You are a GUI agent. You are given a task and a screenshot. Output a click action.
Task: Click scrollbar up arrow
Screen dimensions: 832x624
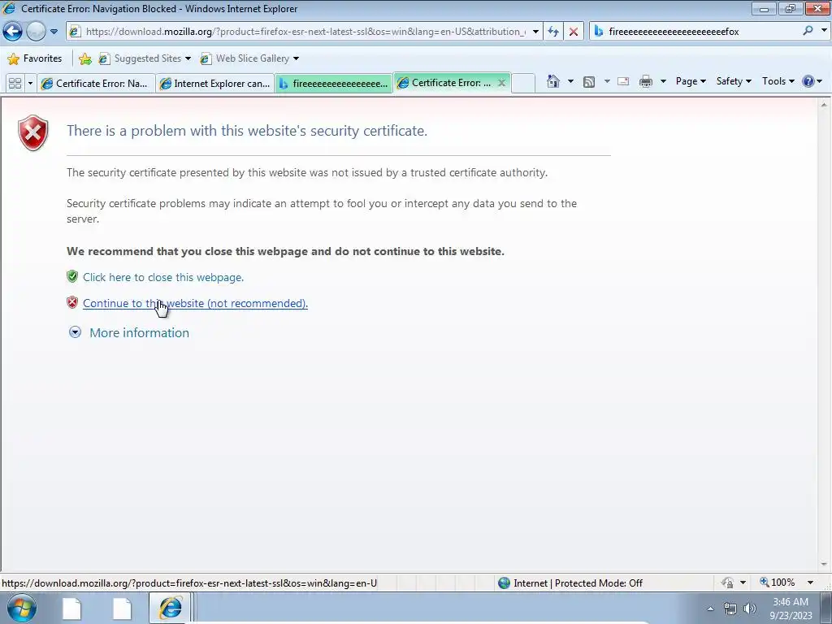pos(824,105)
